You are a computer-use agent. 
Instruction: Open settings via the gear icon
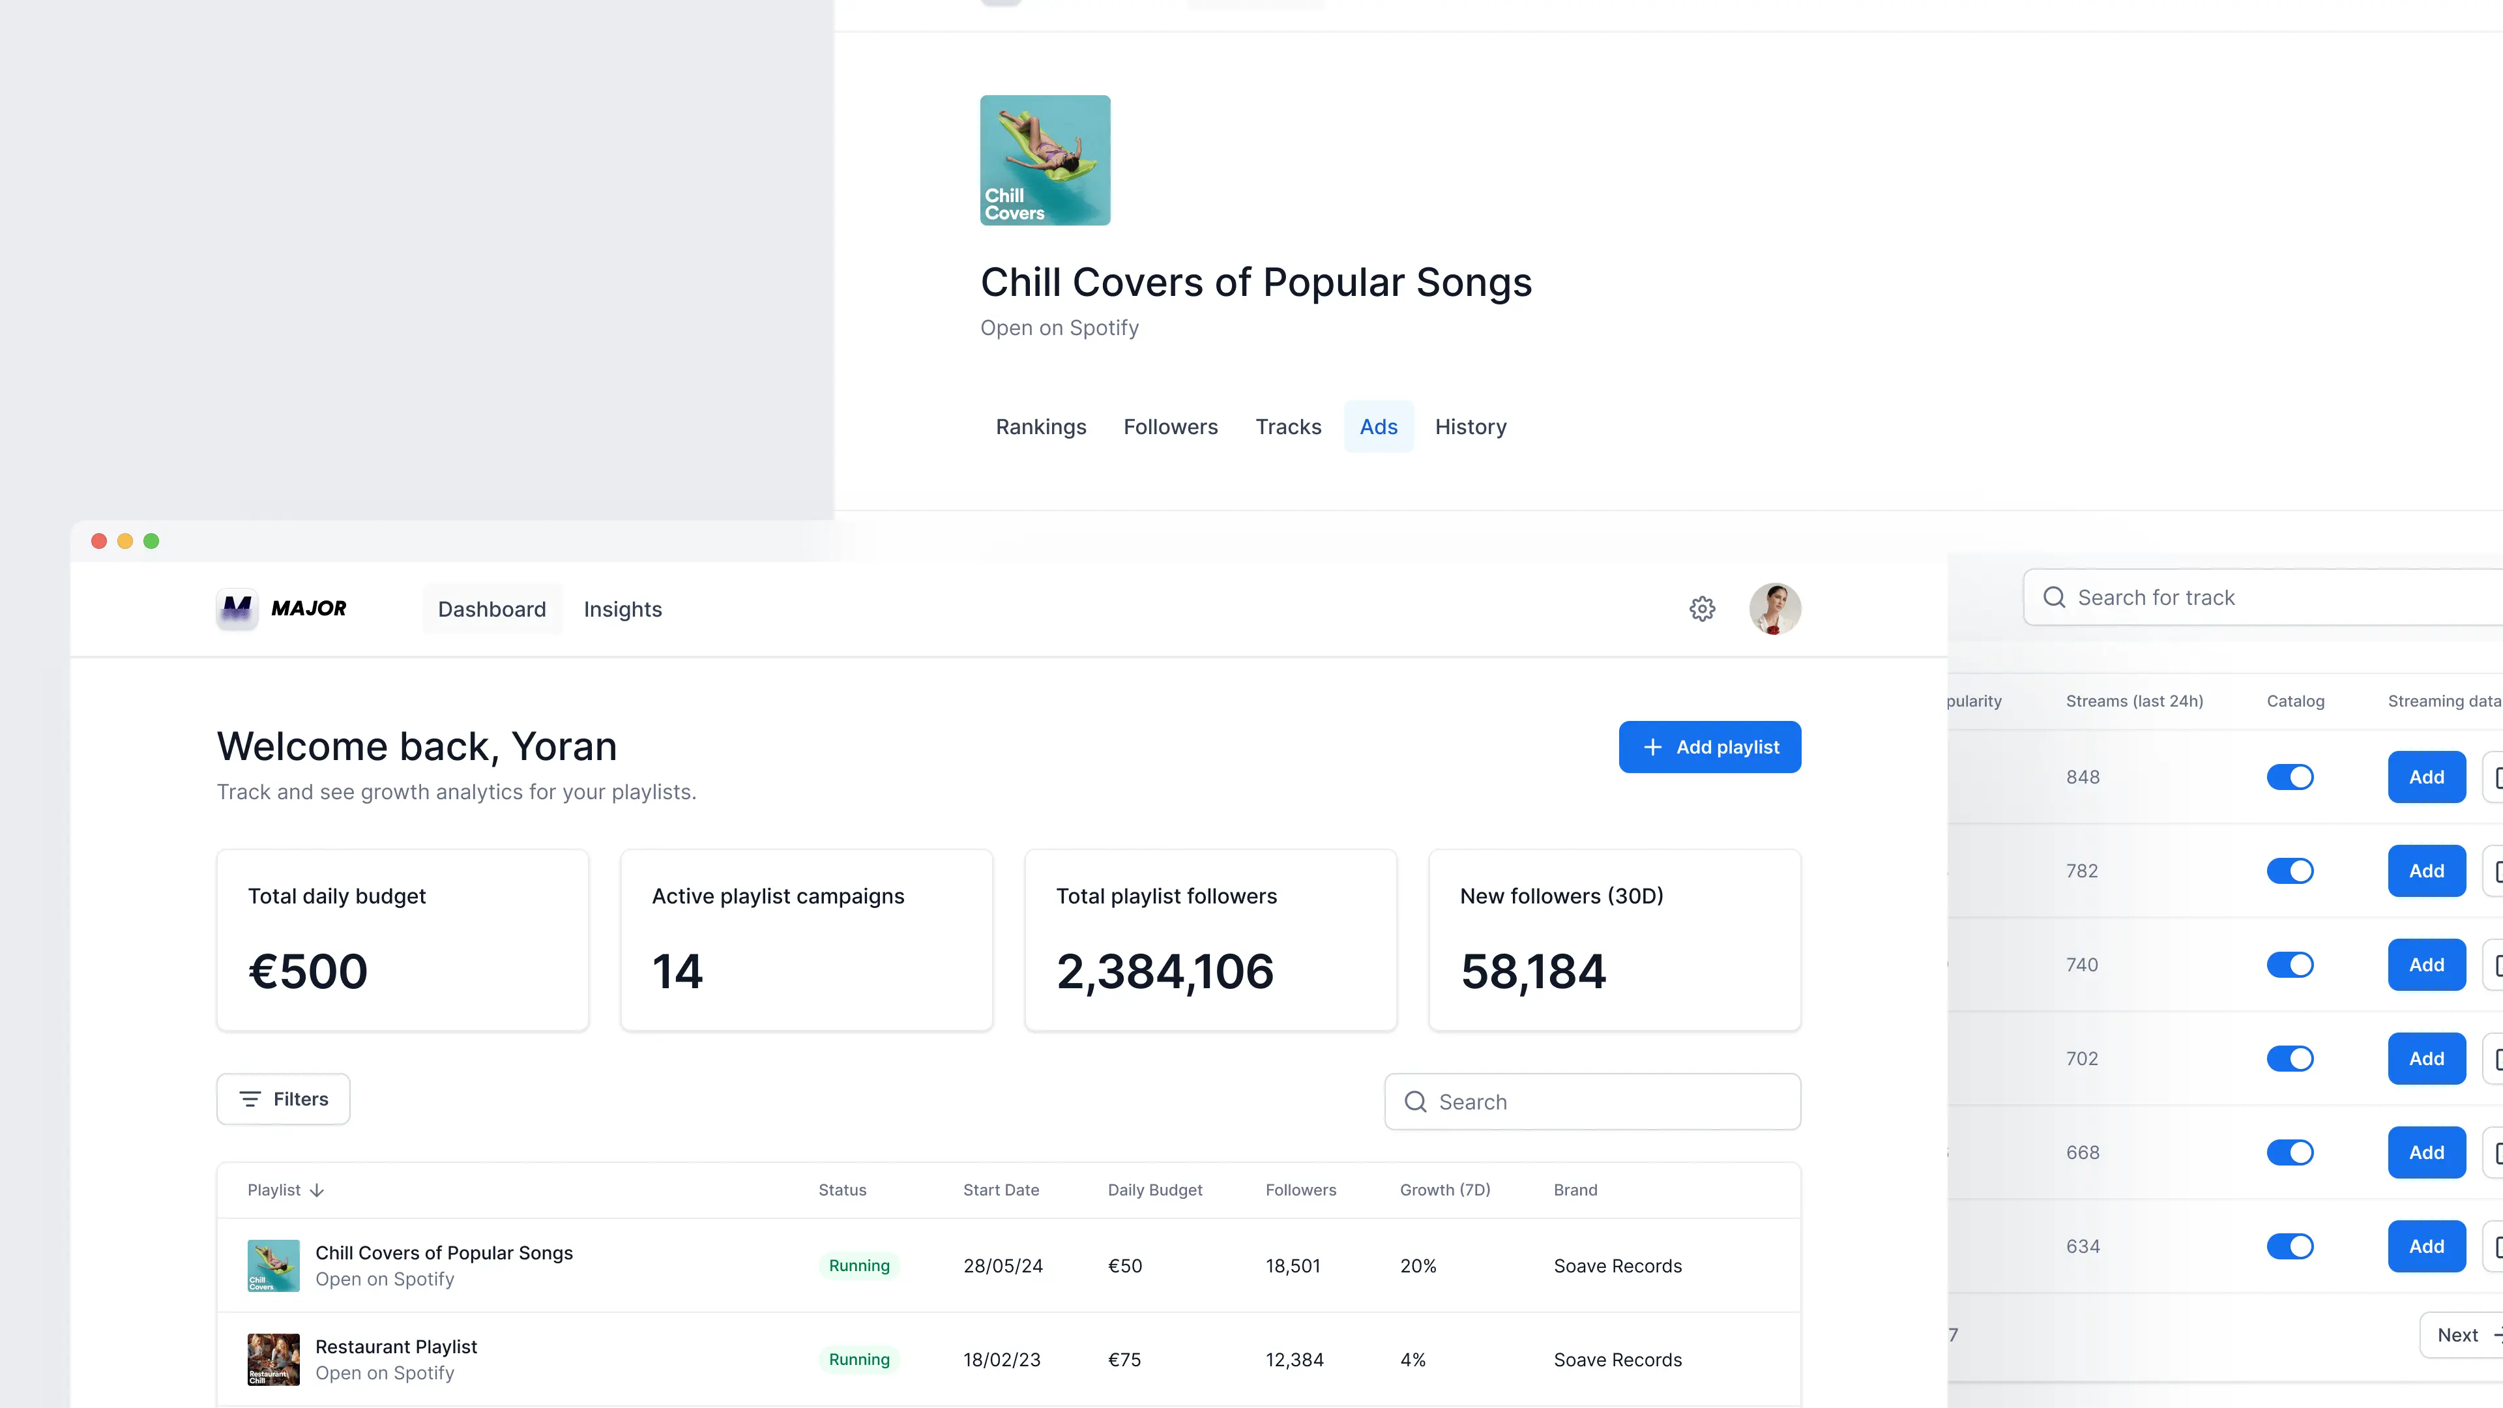pyautogui.click(x=1703, y=609)
